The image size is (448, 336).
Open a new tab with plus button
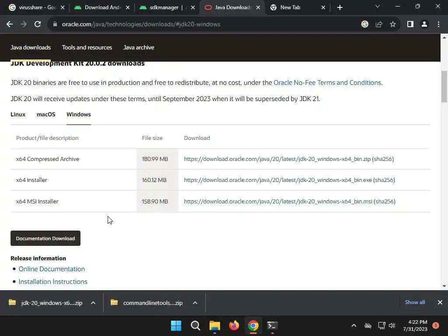click(x=339, y=7)
